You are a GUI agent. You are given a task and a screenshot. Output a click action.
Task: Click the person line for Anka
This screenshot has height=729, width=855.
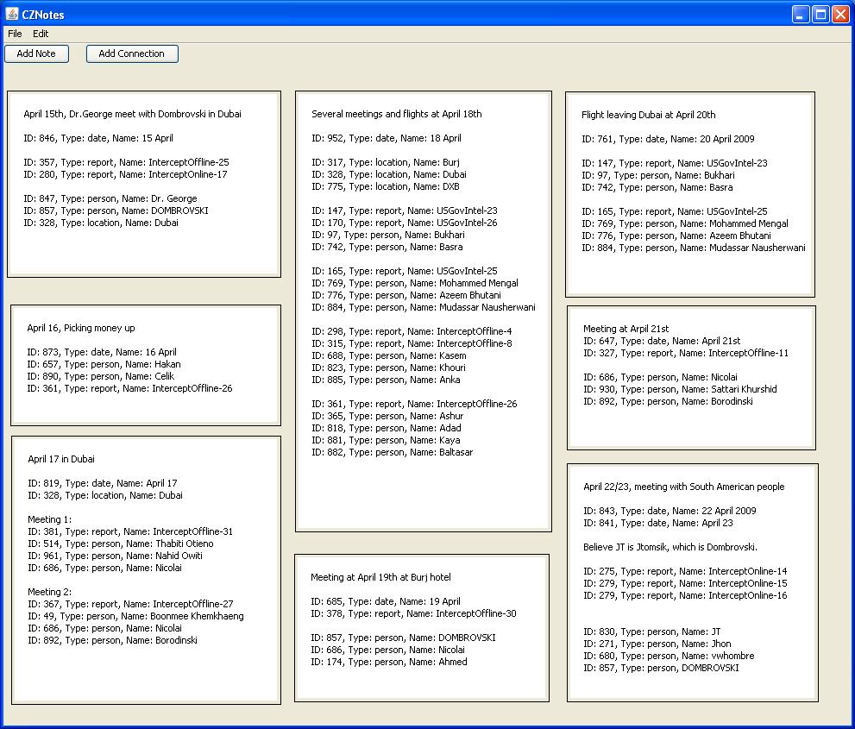pos(386,380)
